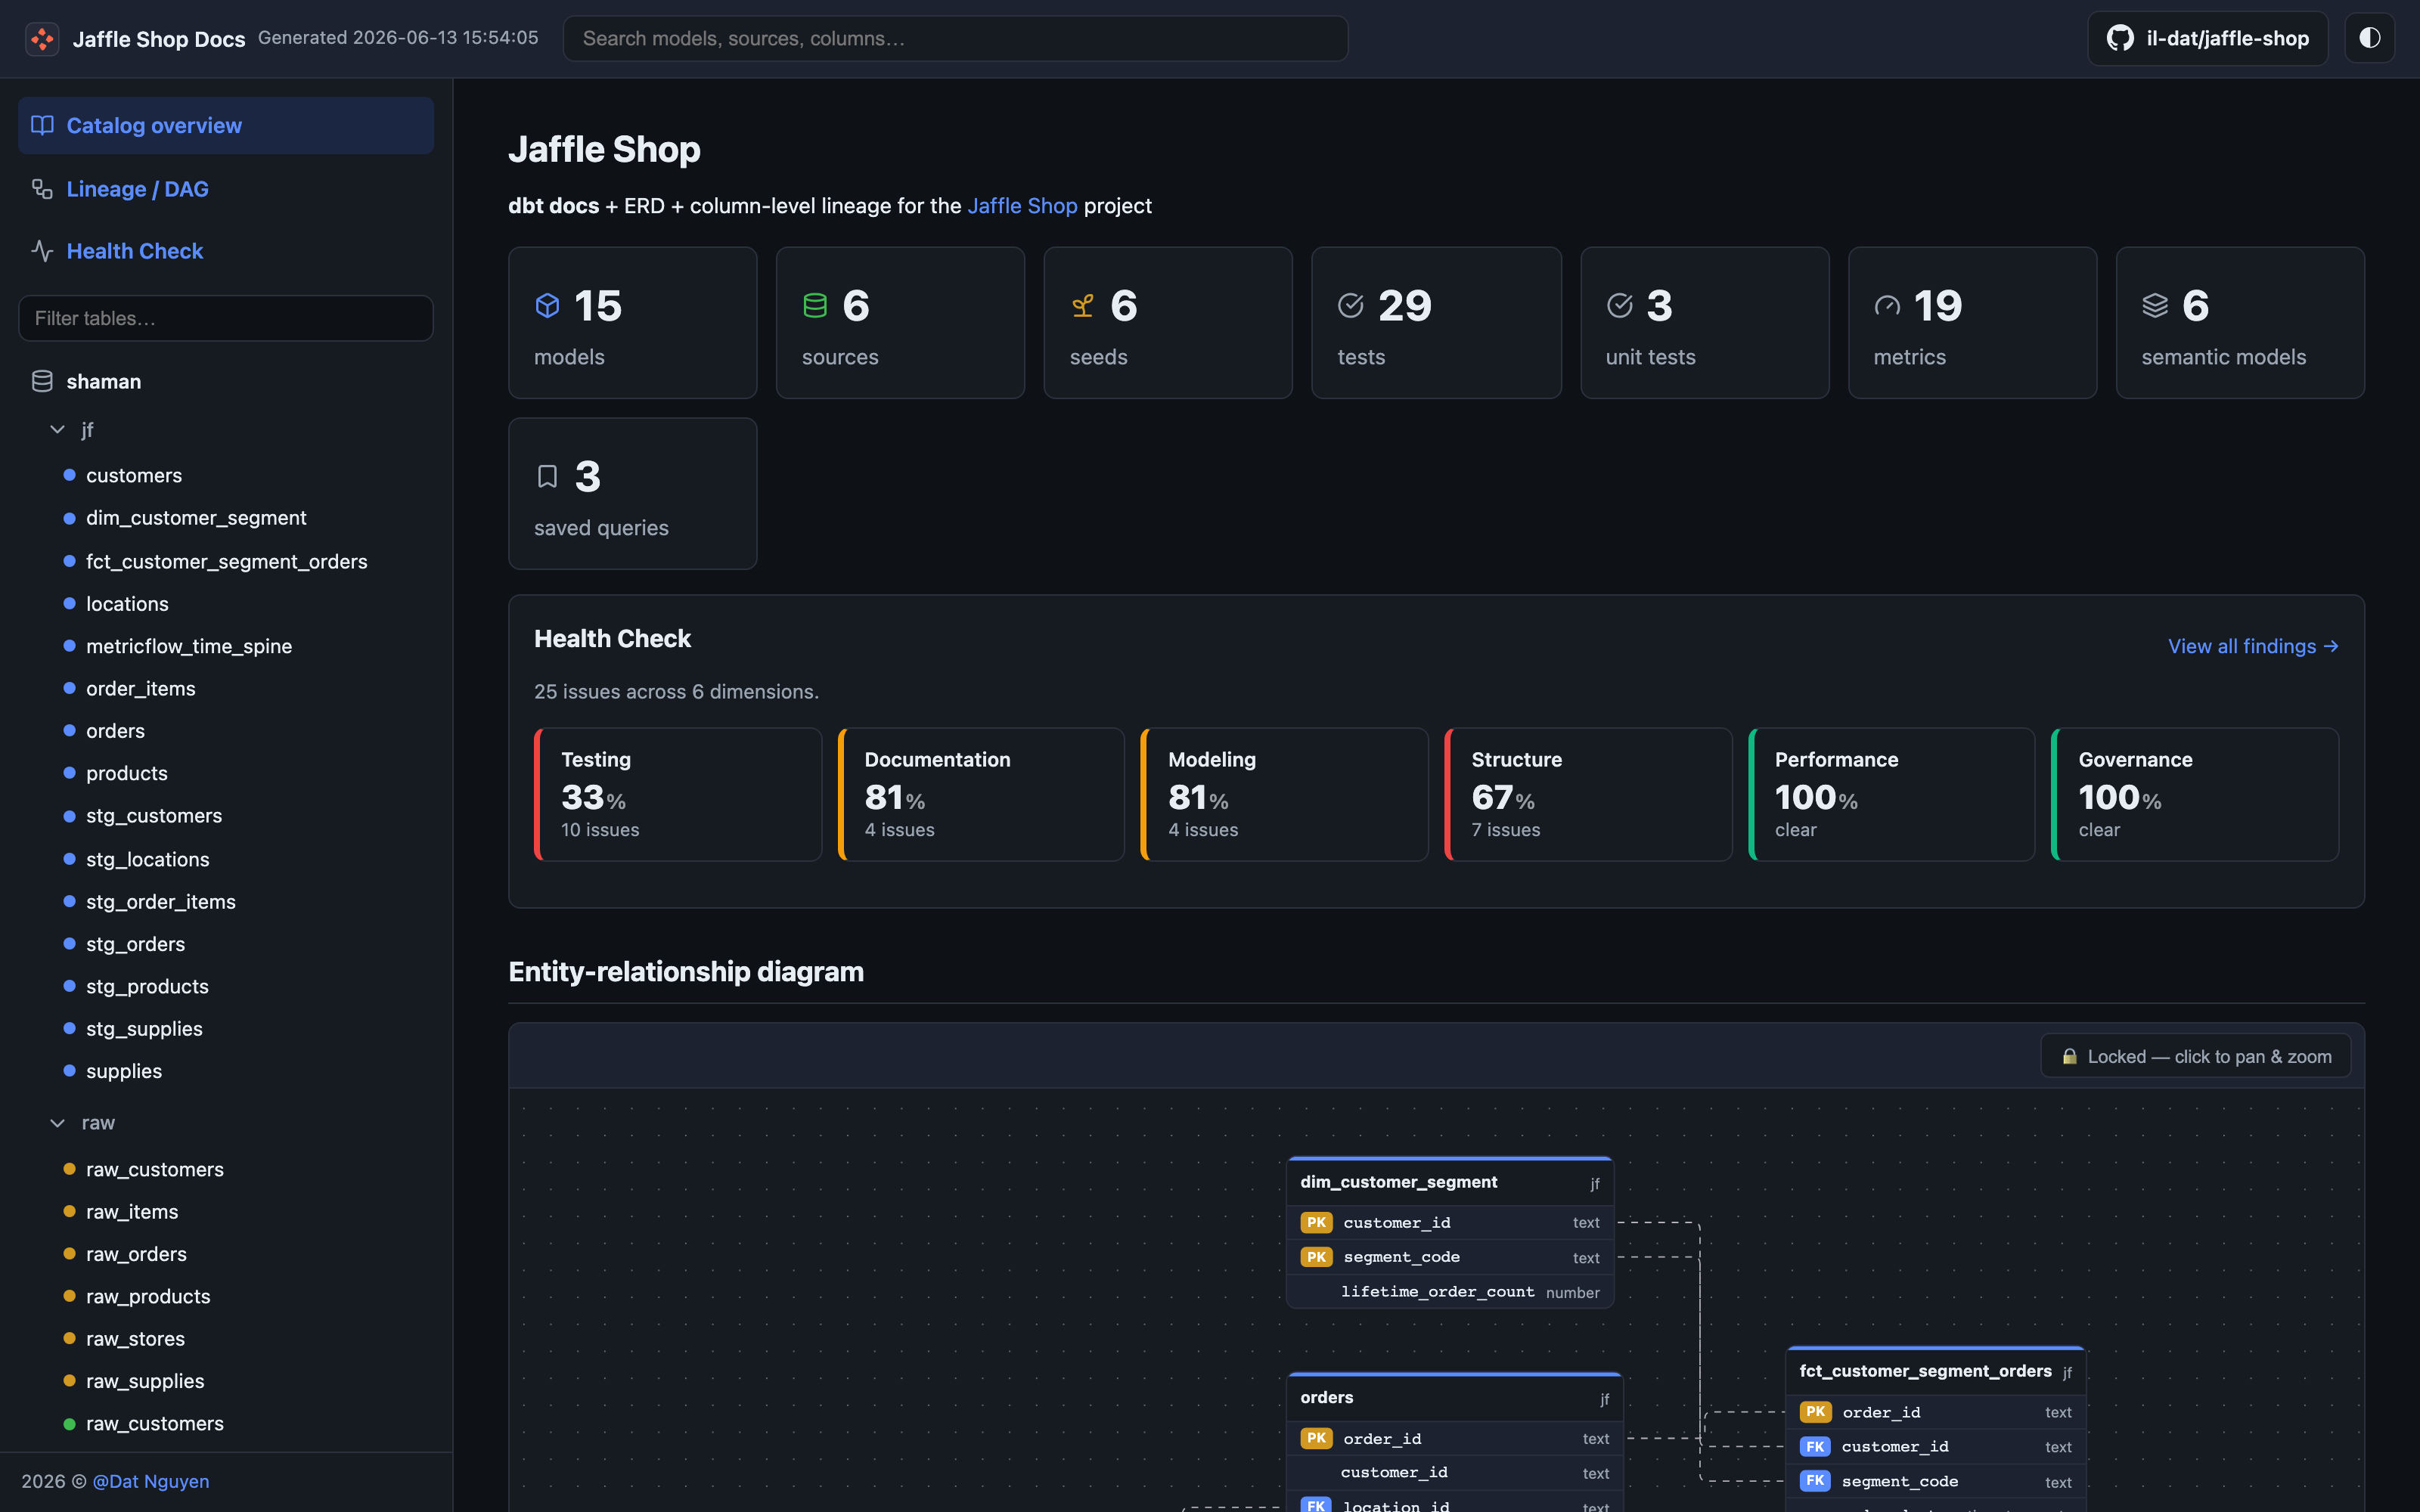Image resolution: width=2420 pixels, height=1512 pixels.
Task: Open the Health Check sidebar page
Action: [x=226, y=251]
